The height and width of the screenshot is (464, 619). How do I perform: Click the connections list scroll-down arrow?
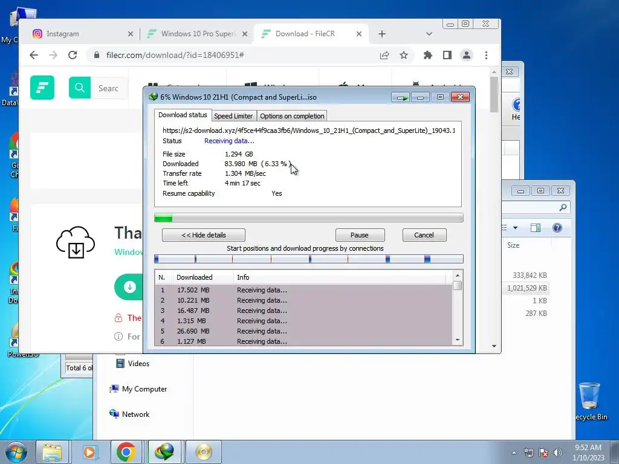(x=458, y=340)
